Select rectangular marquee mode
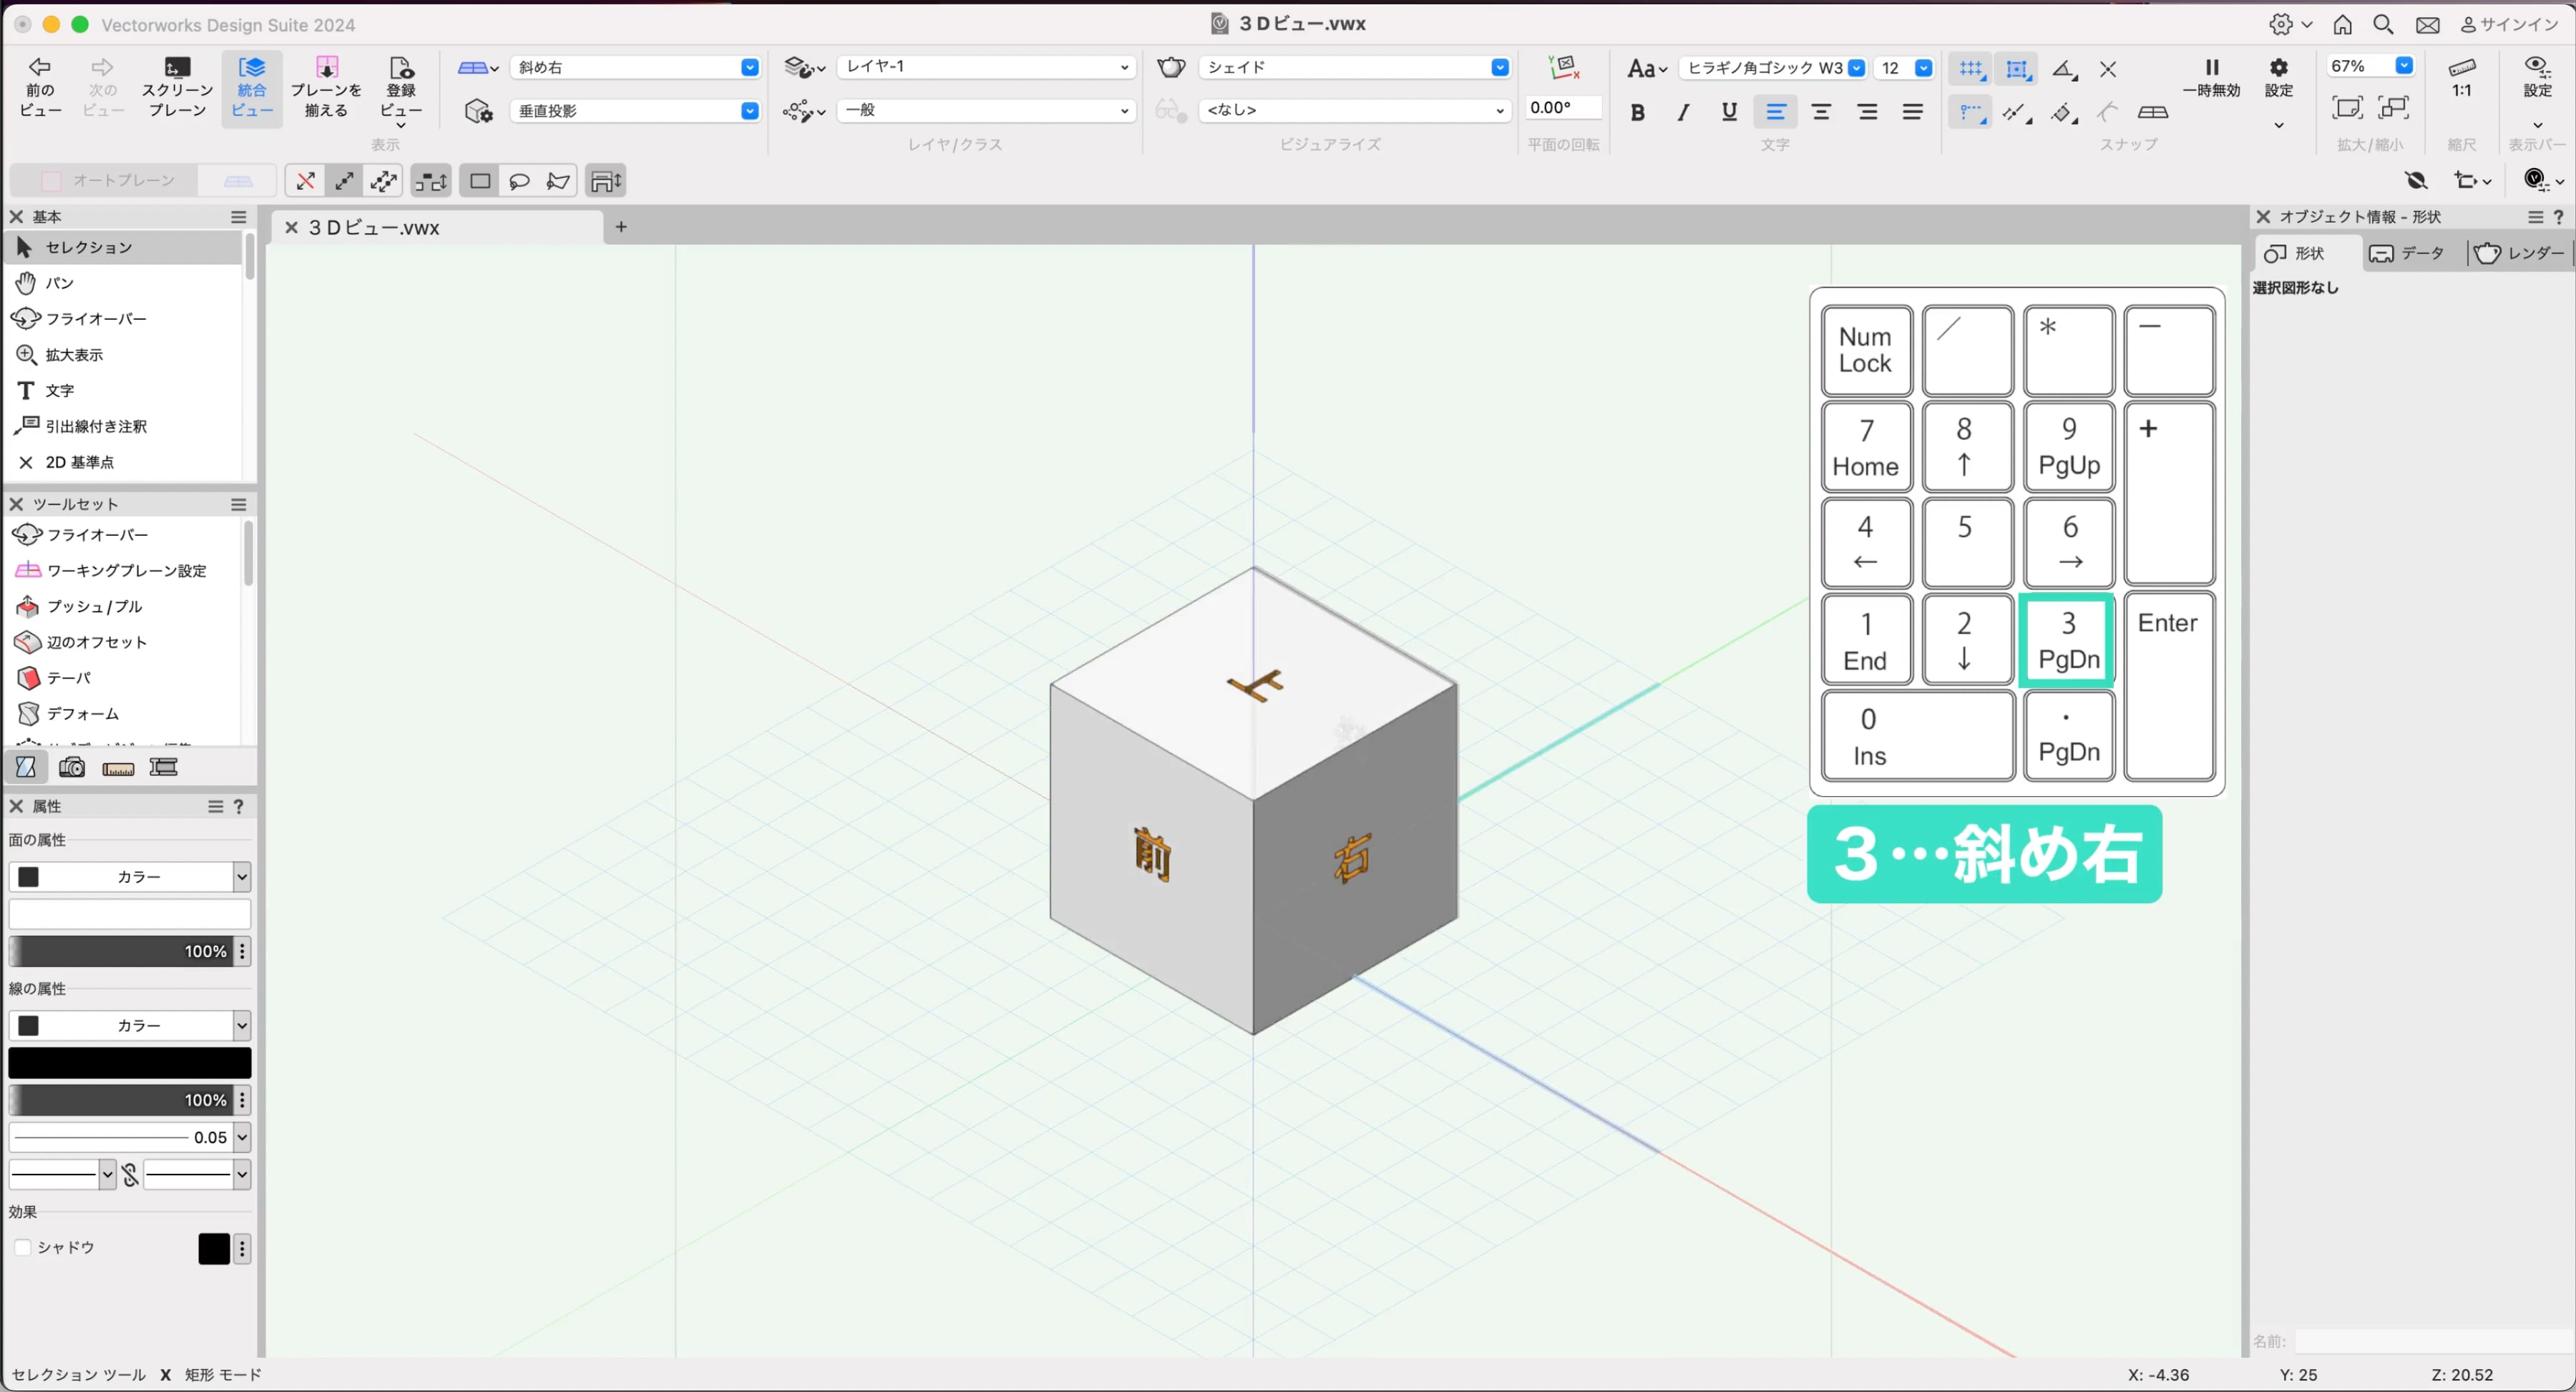This screenshot has height=1392, width=2576. [480, 181]
